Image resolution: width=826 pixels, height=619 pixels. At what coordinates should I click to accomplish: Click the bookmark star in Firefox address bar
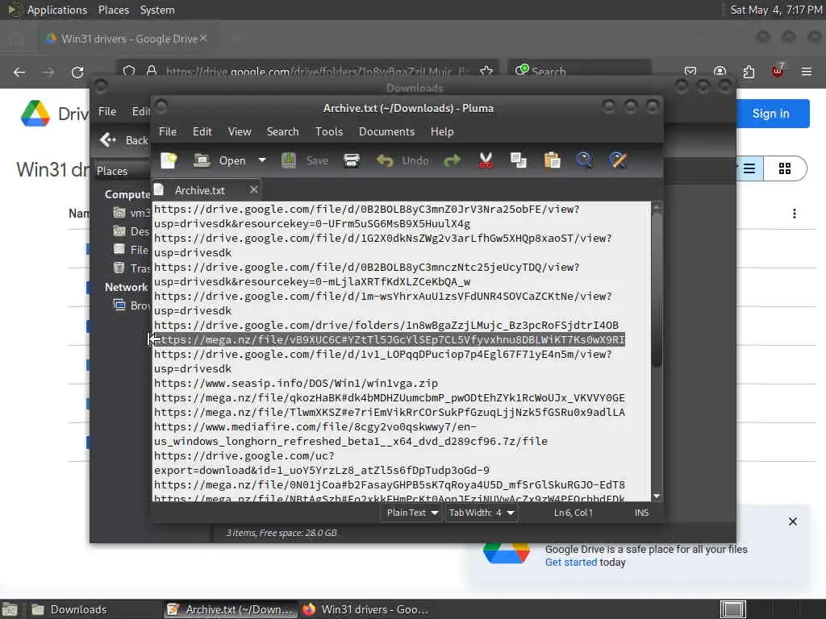486,72
